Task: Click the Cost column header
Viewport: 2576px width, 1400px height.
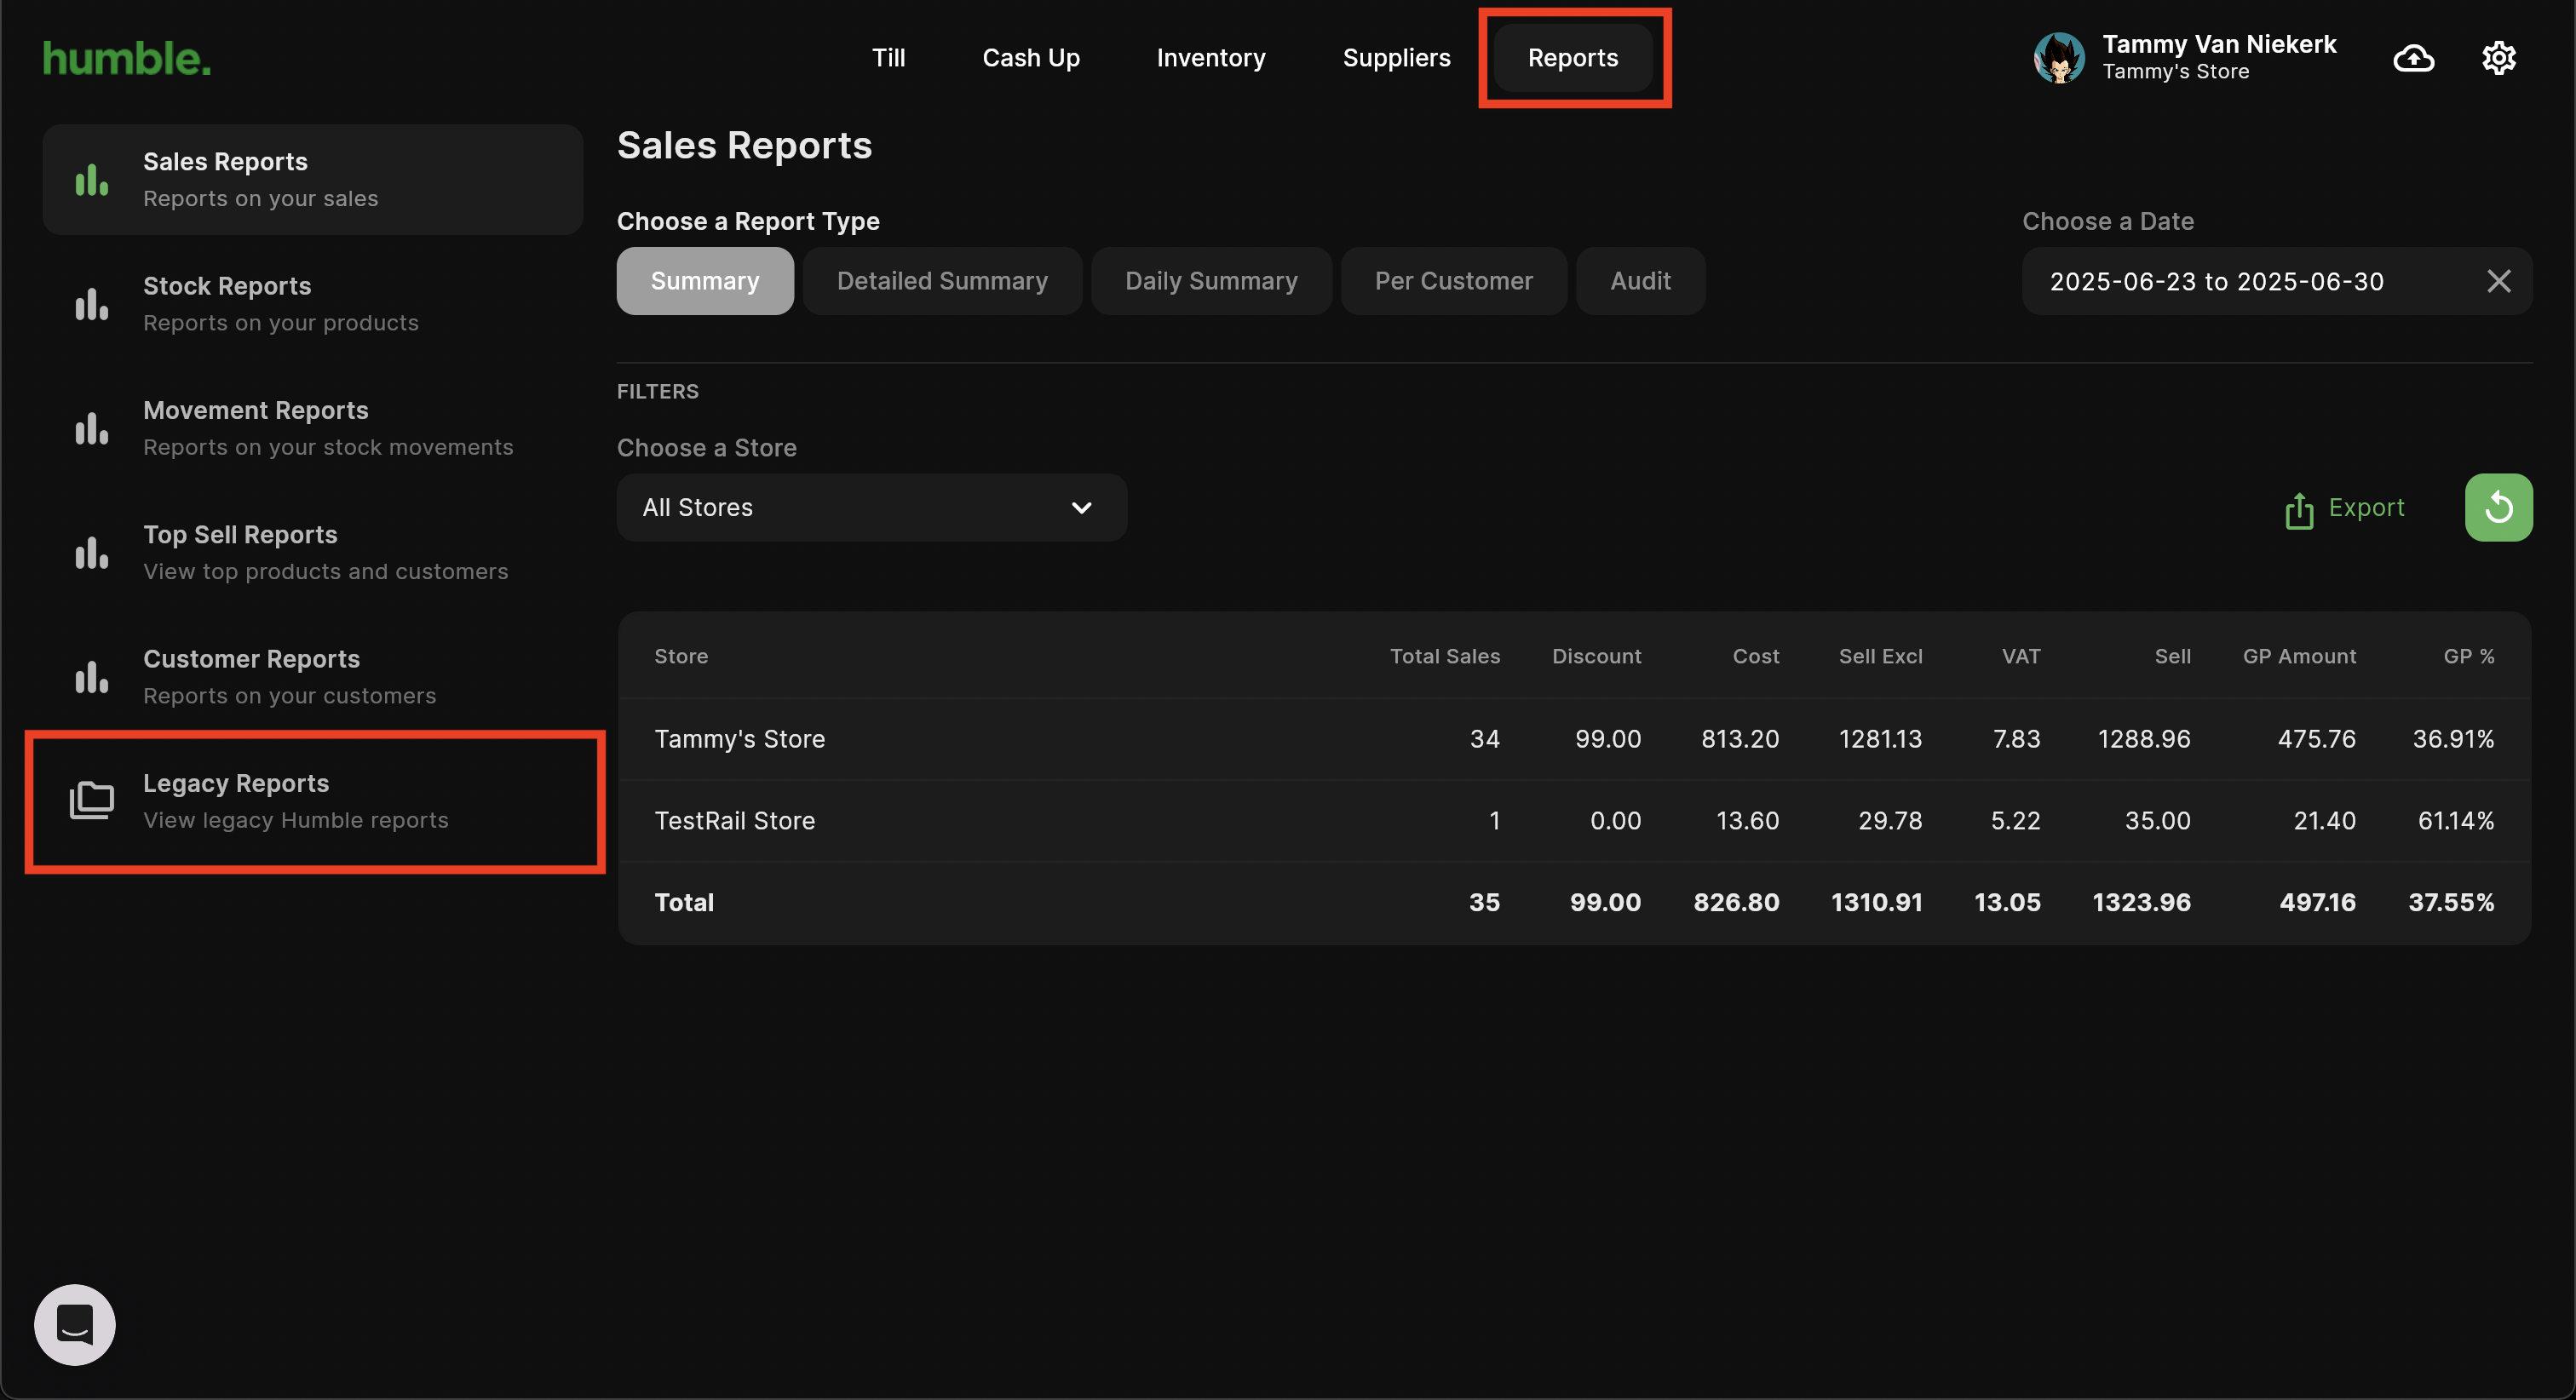Action: click(x=1755, y=656)
